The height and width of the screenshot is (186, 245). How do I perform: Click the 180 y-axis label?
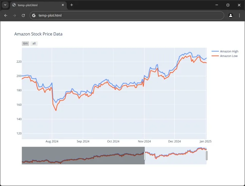coord(19,90)
